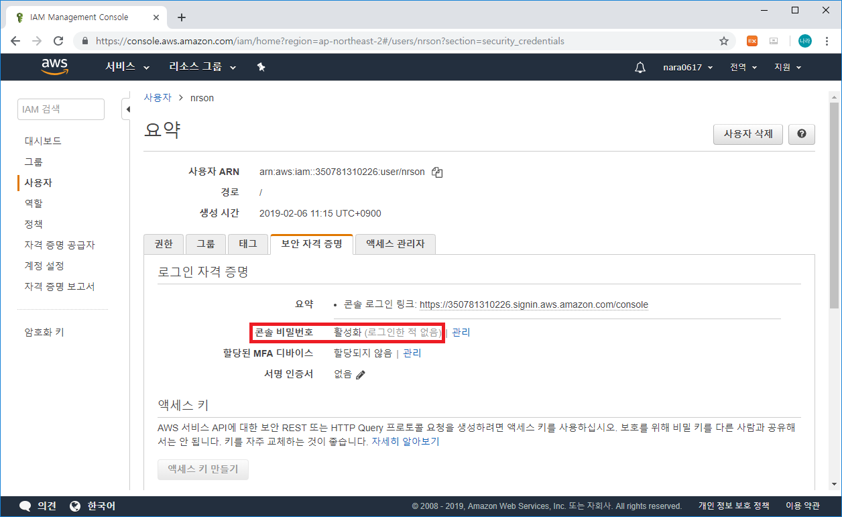Screen dimensions: 842x517
Task: Click the page vertical scrollbar thumb
Action: pos(834,205)
